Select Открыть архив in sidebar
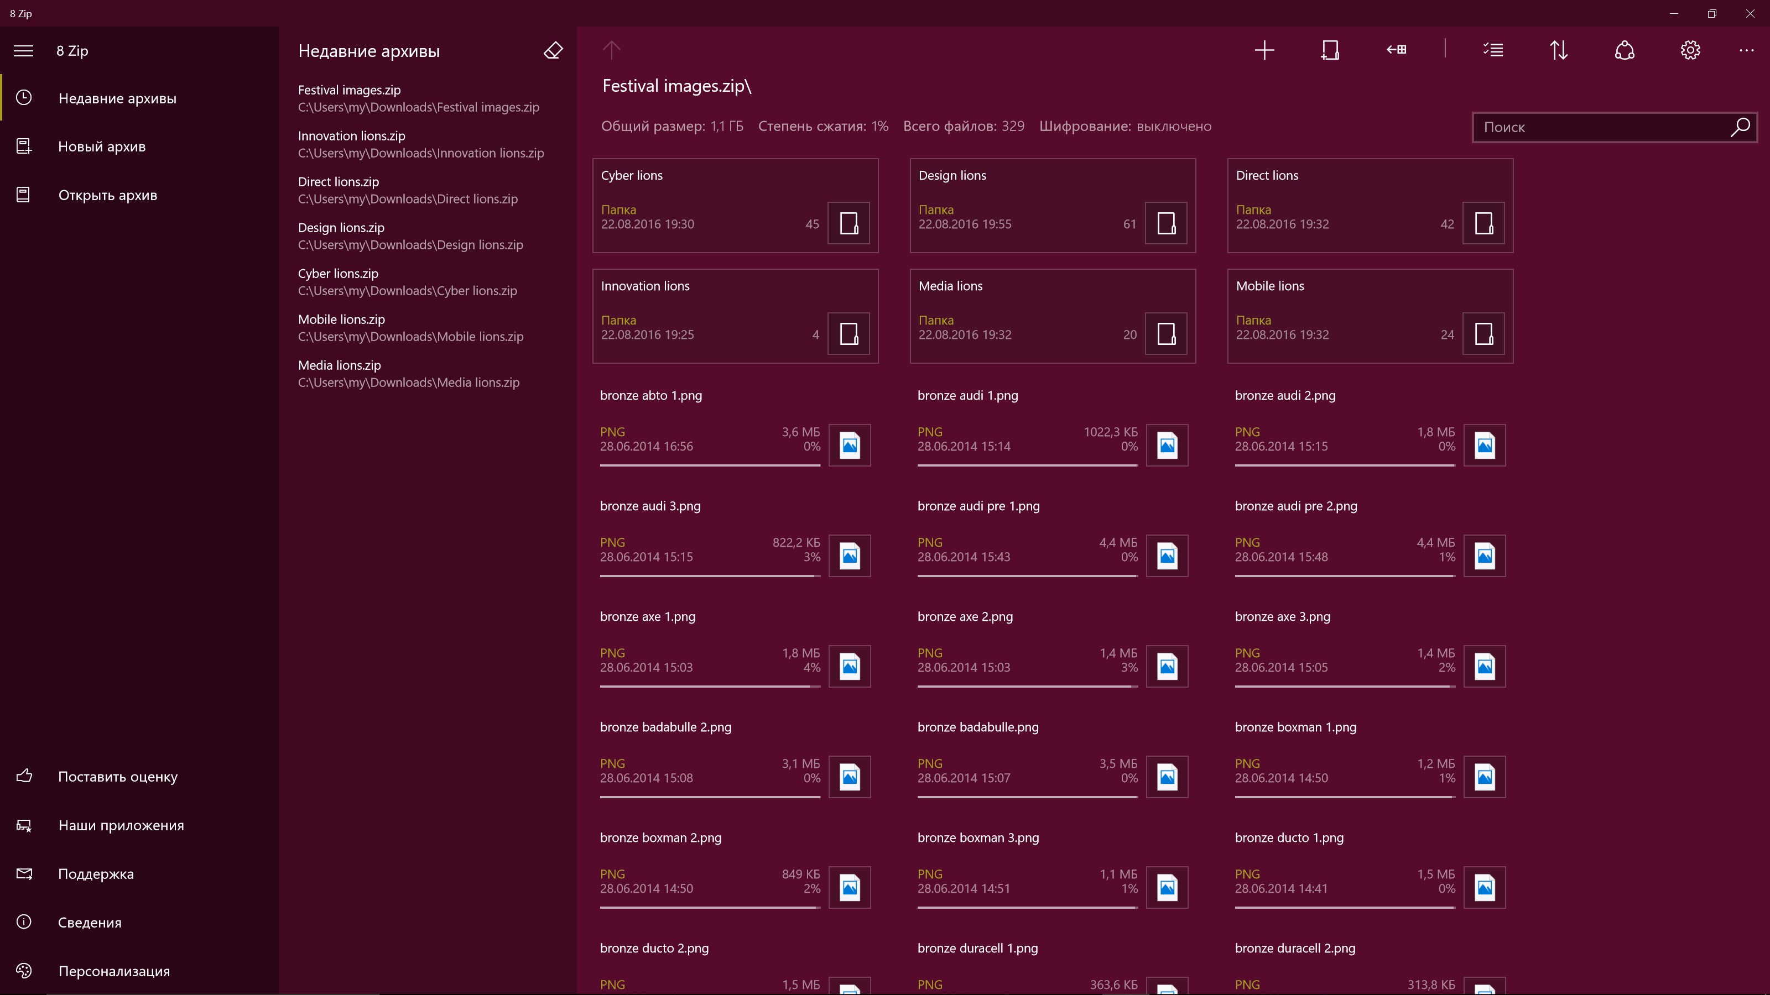 click(139, 195)
